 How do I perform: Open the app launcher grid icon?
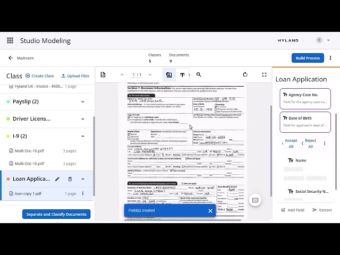coord(10,40)
